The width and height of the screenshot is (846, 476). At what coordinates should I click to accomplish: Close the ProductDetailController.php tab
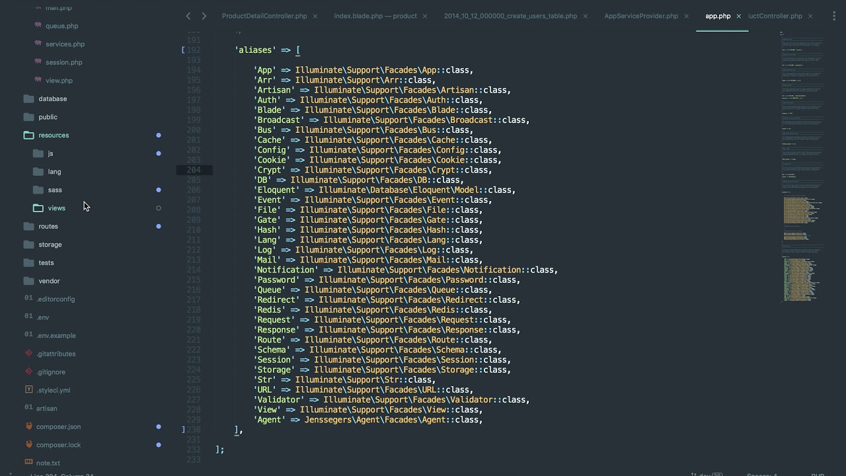pyautogui.click(x=315, y=17)
